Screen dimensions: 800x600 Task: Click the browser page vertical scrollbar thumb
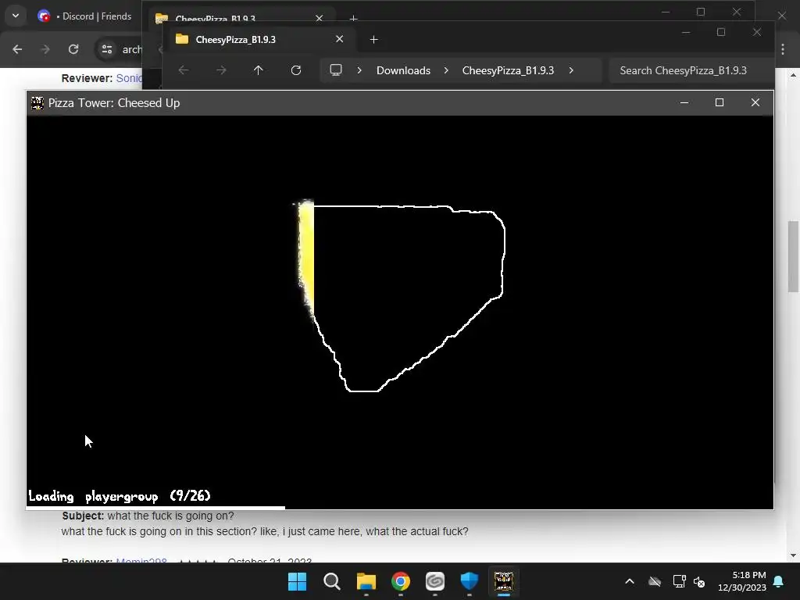point(793,256)
